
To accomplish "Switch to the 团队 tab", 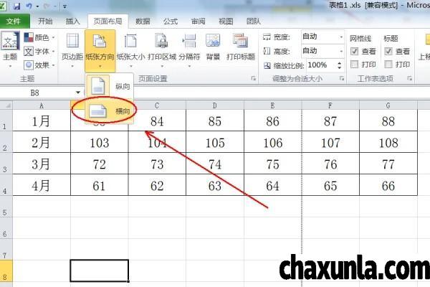I will [254, 21].
